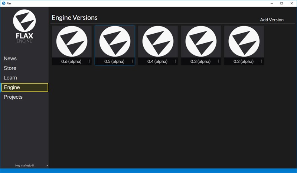Expand the account menu arrow beside username

[x=47, y=166]
